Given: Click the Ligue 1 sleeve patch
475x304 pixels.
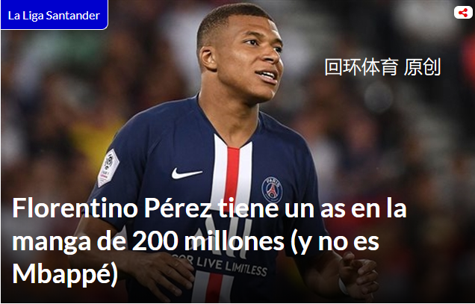Looking at the screenshot, I should coord(108,167).
